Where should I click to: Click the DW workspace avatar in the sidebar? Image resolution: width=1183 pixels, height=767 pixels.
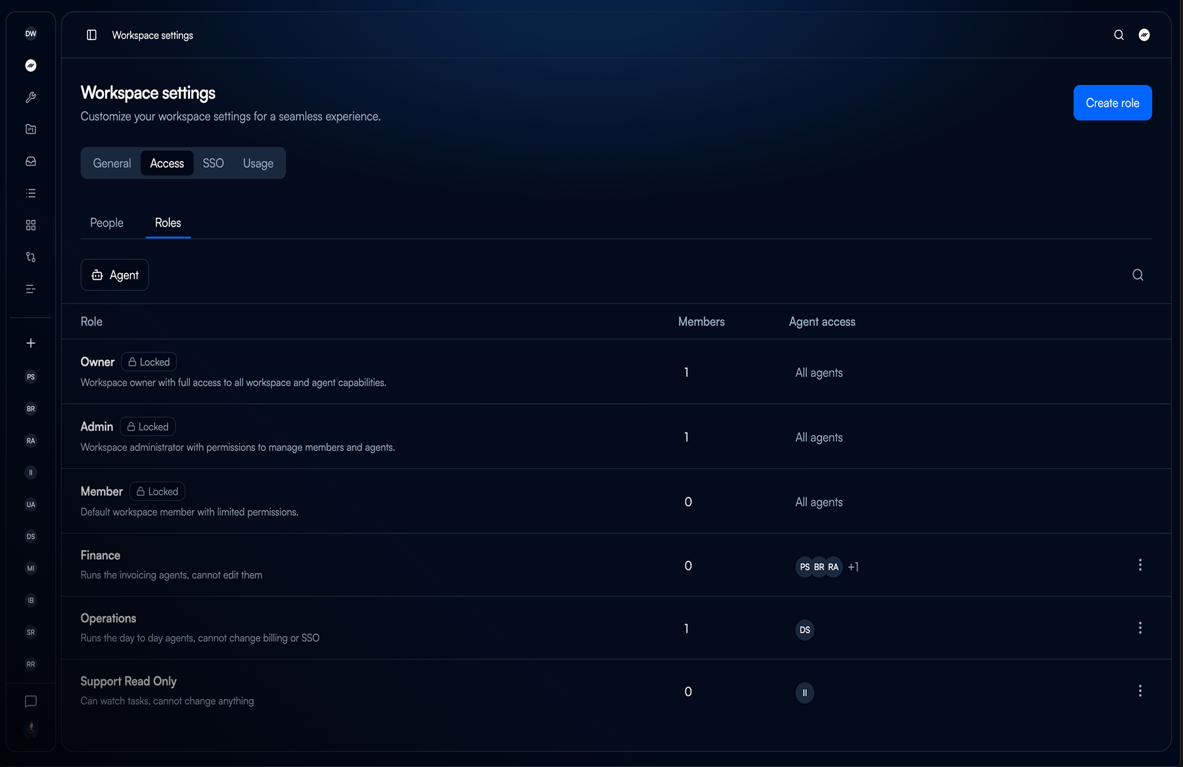(x=31, y=34)
